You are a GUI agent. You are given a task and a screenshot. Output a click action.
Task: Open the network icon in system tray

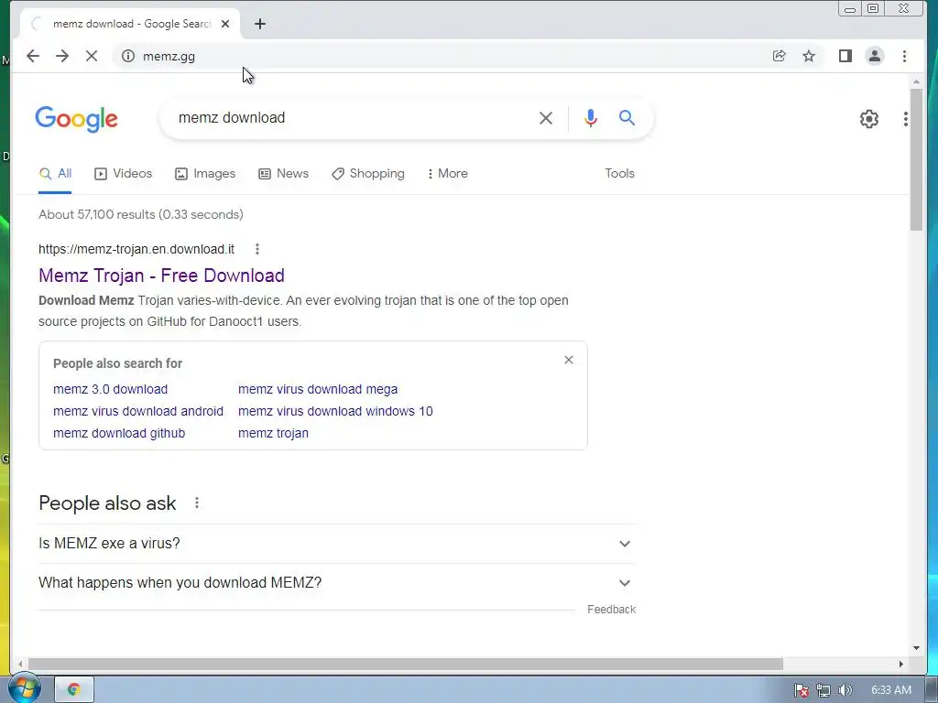point(823,690)
